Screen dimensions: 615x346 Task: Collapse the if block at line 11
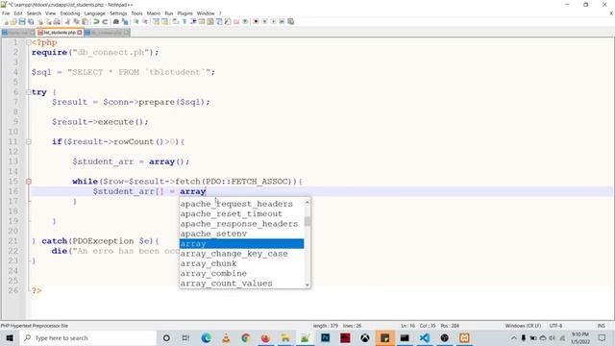(x=28, y=141)
